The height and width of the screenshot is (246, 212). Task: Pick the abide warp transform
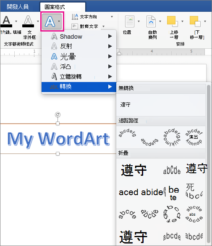152,192
